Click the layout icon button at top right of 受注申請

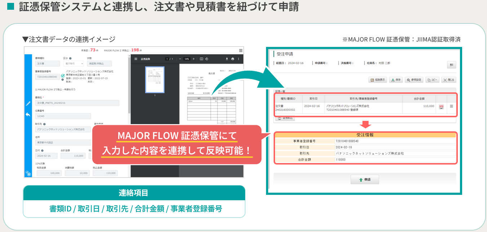coord(452,65)
